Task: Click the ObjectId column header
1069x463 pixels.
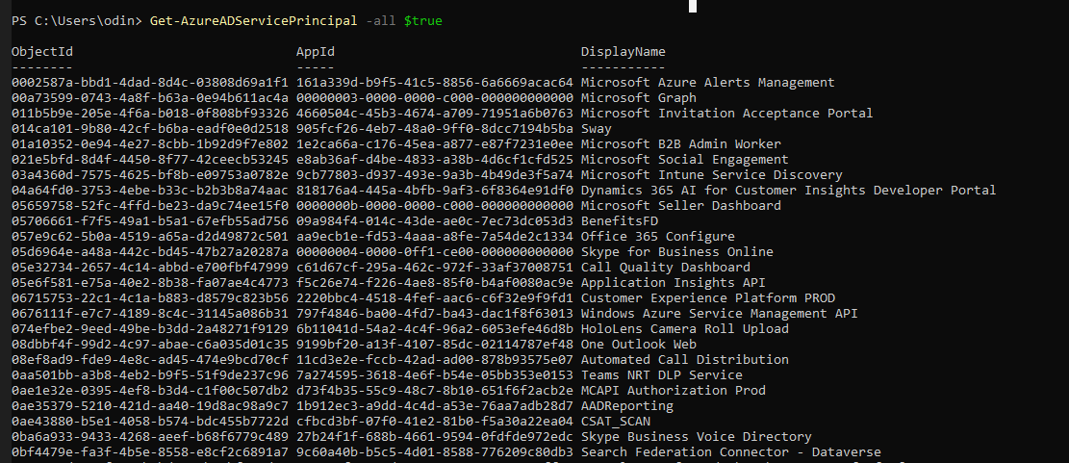Action: point(42,51)
